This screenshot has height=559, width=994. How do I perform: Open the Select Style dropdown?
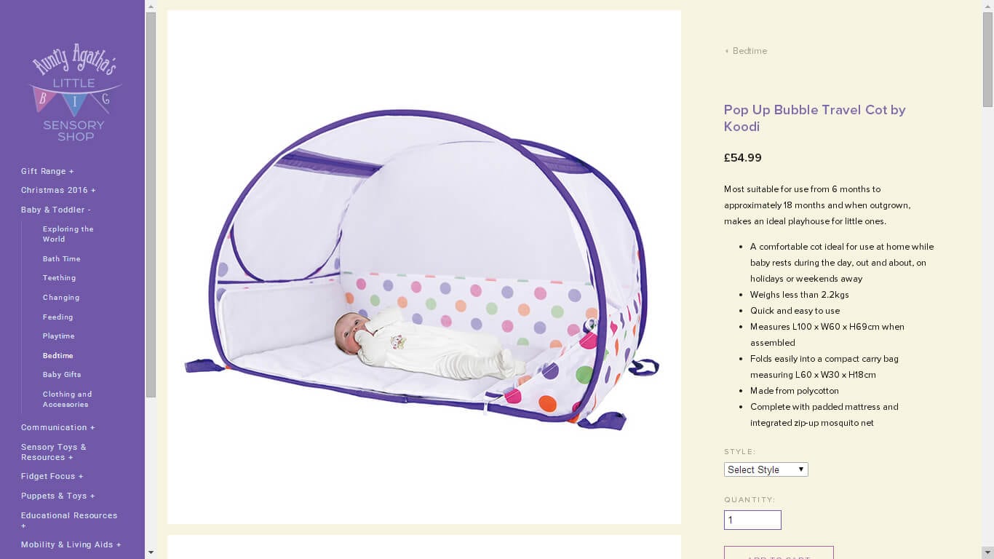766,469
